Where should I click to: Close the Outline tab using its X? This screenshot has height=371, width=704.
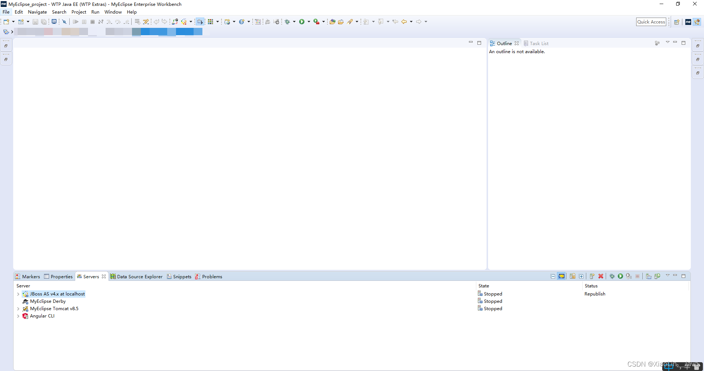tap(517, 43)
